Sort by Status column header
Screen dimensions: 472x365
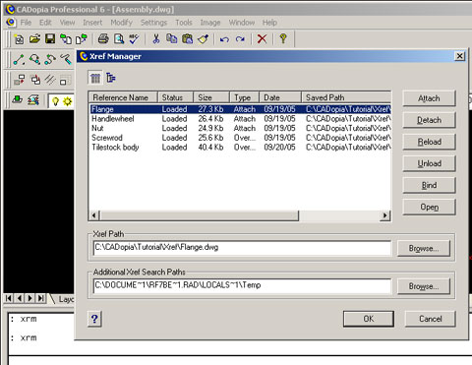click(x=176, y=97)
